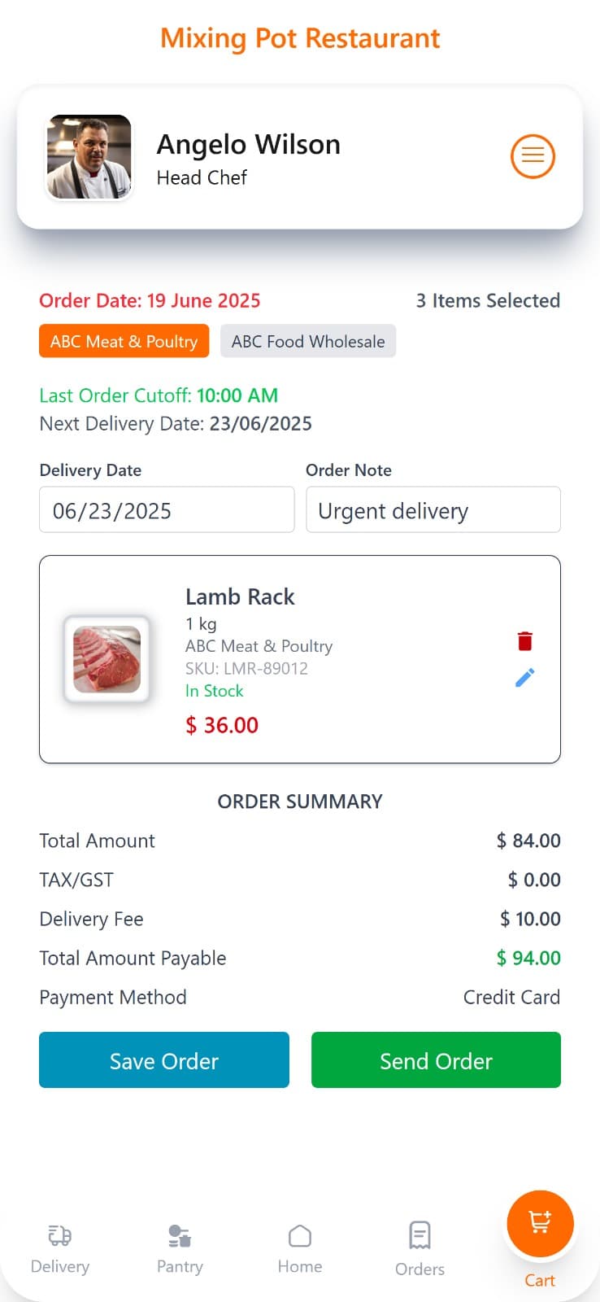Edit Lamb Rack with pencil icon

(525, 677)
